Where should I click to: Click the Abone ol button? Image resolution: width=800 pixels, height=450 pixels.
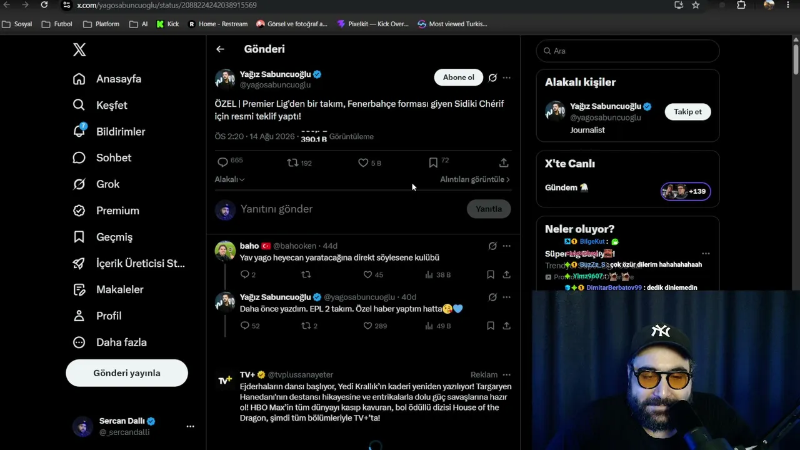click(459, 77)
